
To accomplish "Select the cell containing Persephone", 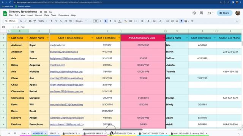I will tap(39, 124).
